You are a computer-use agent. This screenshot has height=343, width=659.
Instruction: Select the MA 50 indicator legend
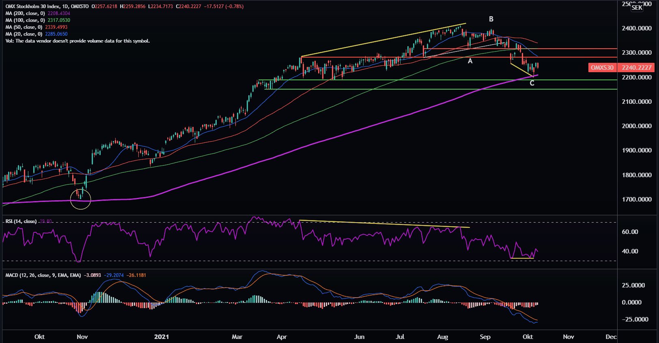24,27
